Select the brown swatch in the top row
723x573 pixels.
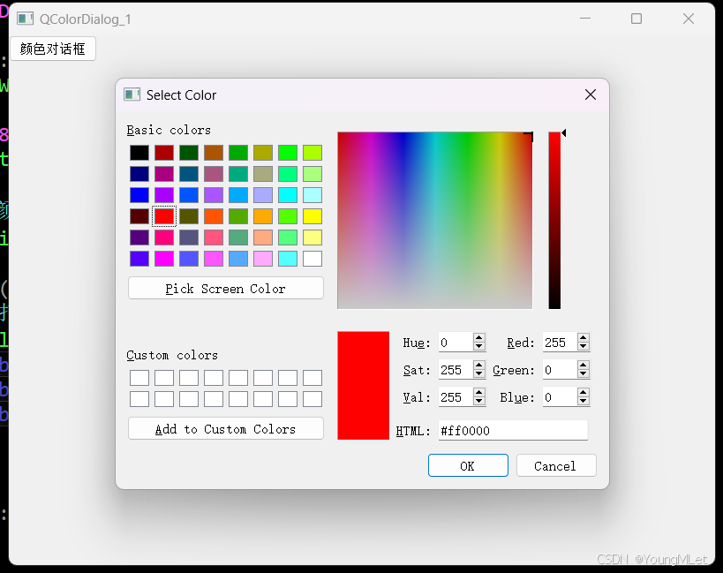coord(214,153)
